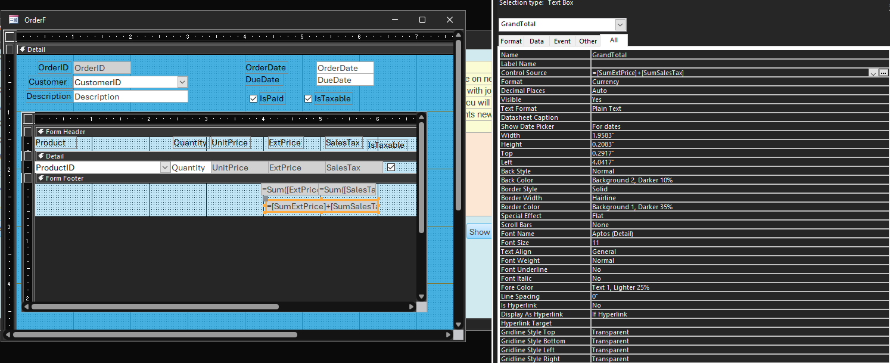The width and height of the screenshot is (890, 363).
Task: Toggle the IsTaxable checkbox on main form
Action: [x=308, y=98]
